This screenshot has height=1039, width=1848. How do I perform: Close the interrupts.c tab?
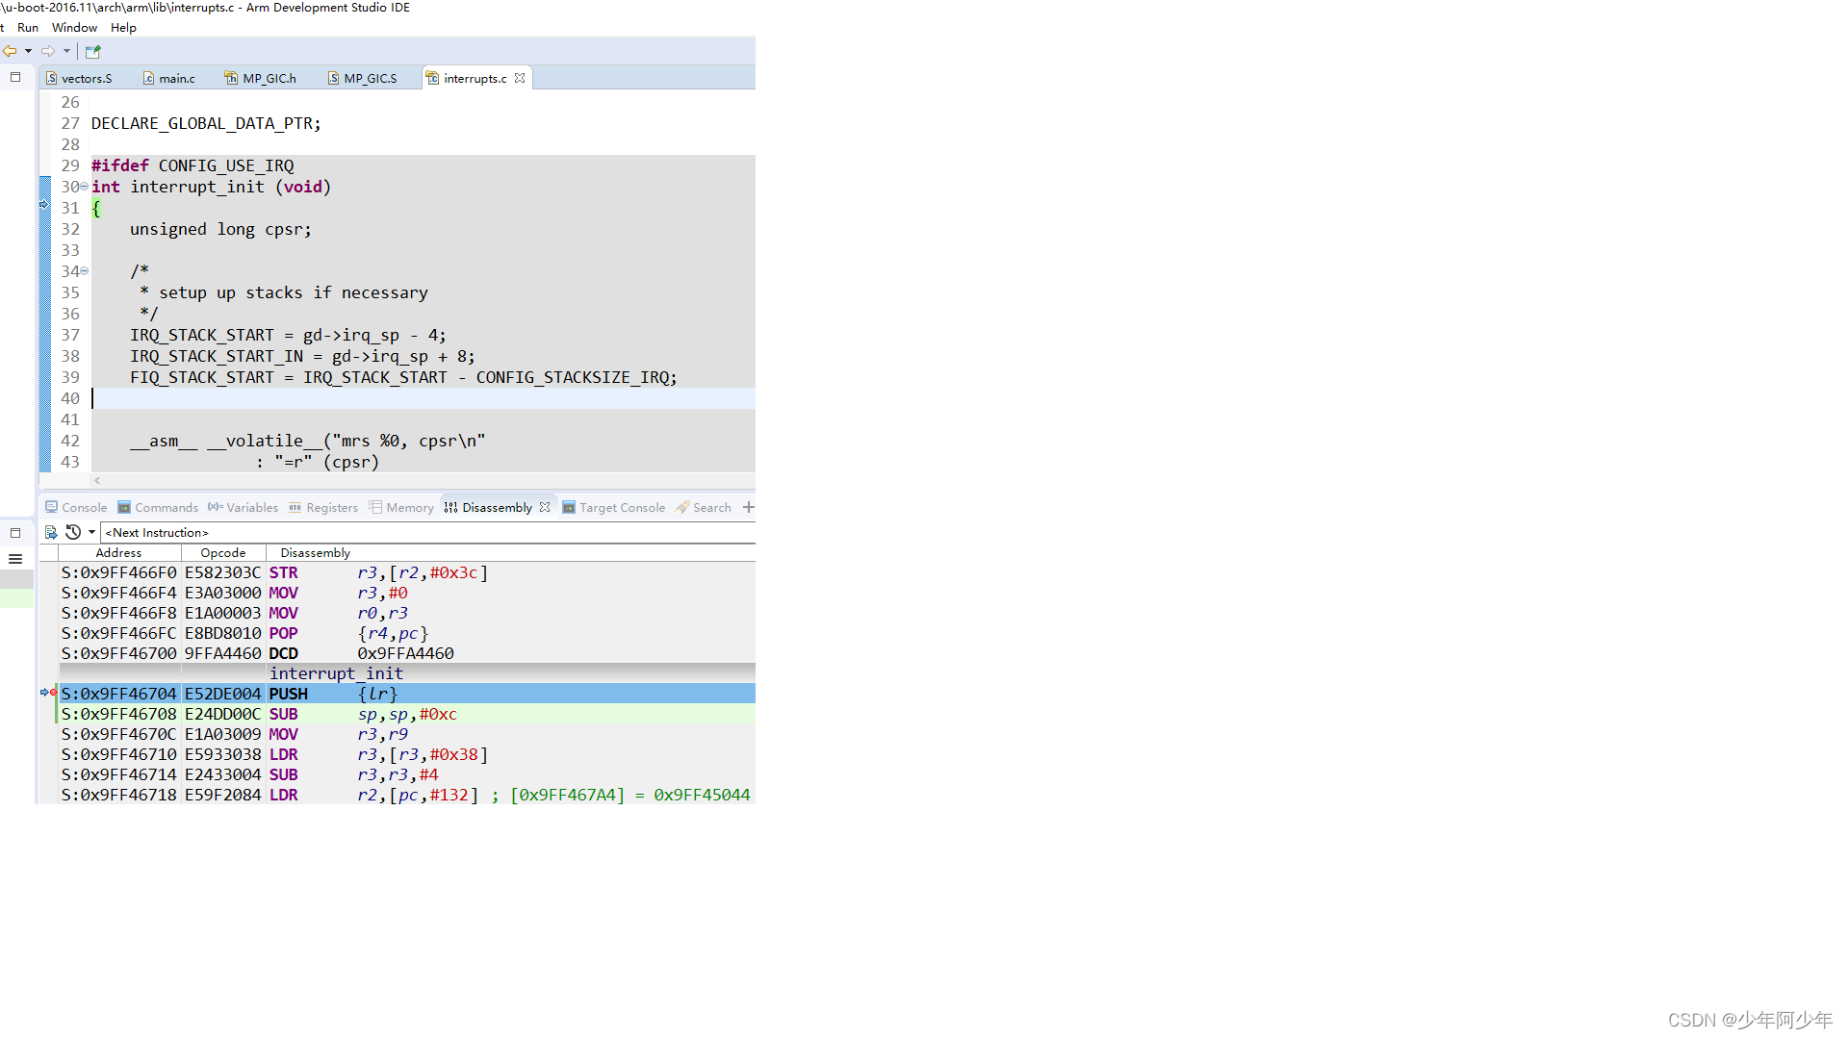520,77
